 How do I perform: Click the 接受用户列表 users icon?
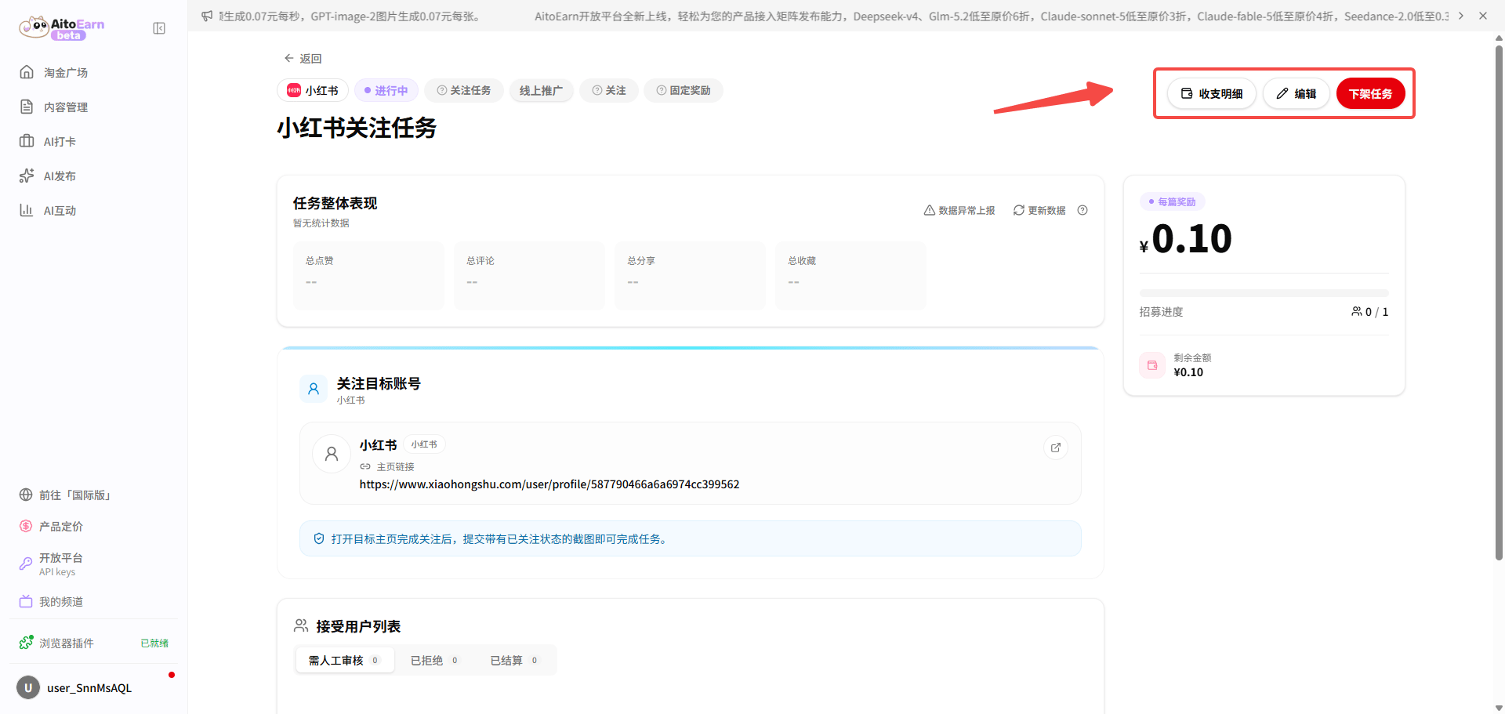click(x=301, y=625)
